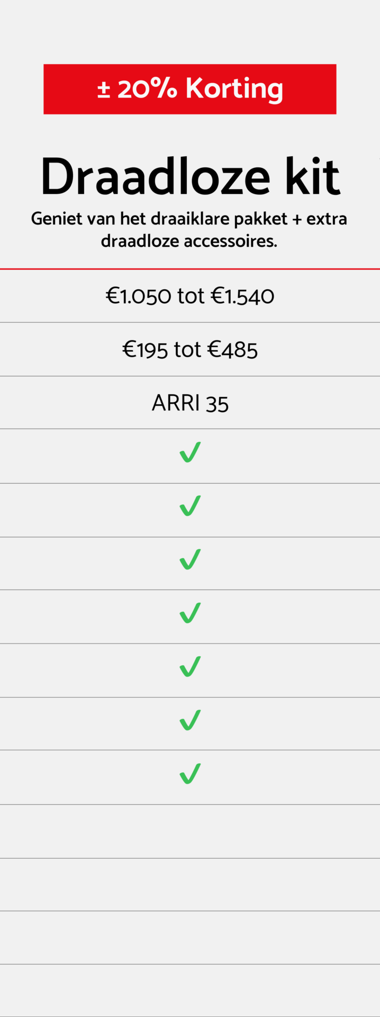The width and height of the screenshot is (380, 1017).
Task: Click the last empty row of the table
Action: coord(190,989)
